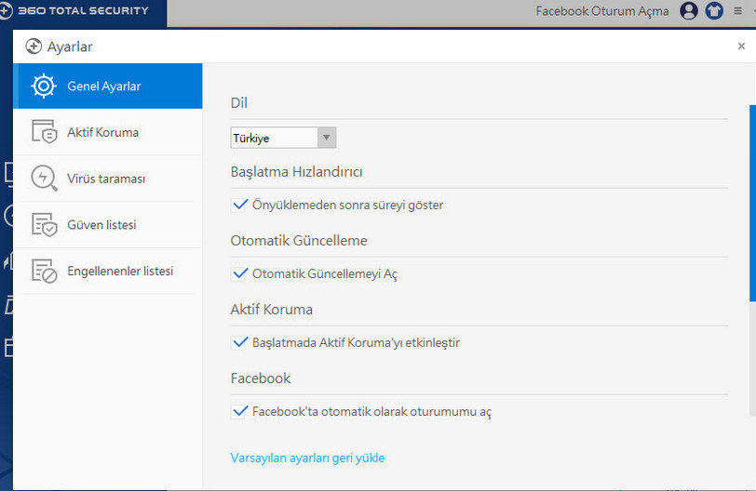Image resolution: width=756 pixels, height=491 pixels.
Task: Open the hamburger main menu icon
Action: pos(737,10)
